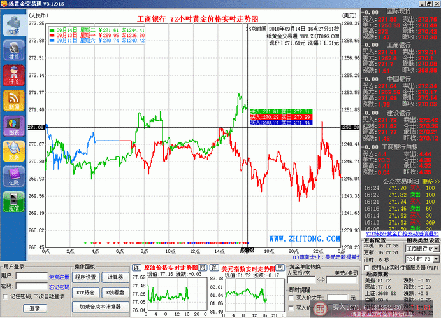Image resolution: width=441 pixels, height=318 pixels.
Task: Click the K线看盘 candlestick view button
Action: click(x=115, y=292)
